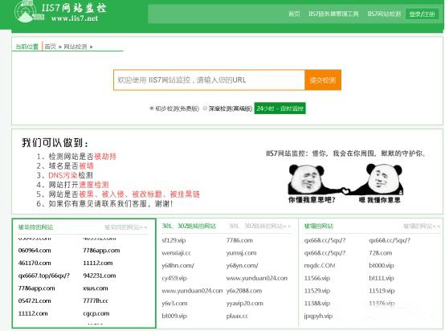445x331 pixels.
Task: Select the 深度检测(高级版) radio button
Action: point(205,108)
